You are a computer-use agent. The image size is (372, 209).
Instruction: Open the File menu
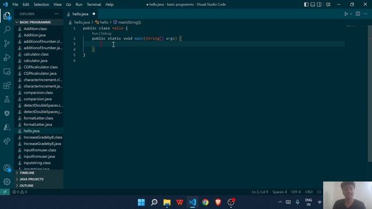[15, 5]
